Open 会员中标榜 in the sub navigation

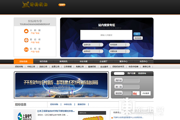pos(133,67)
